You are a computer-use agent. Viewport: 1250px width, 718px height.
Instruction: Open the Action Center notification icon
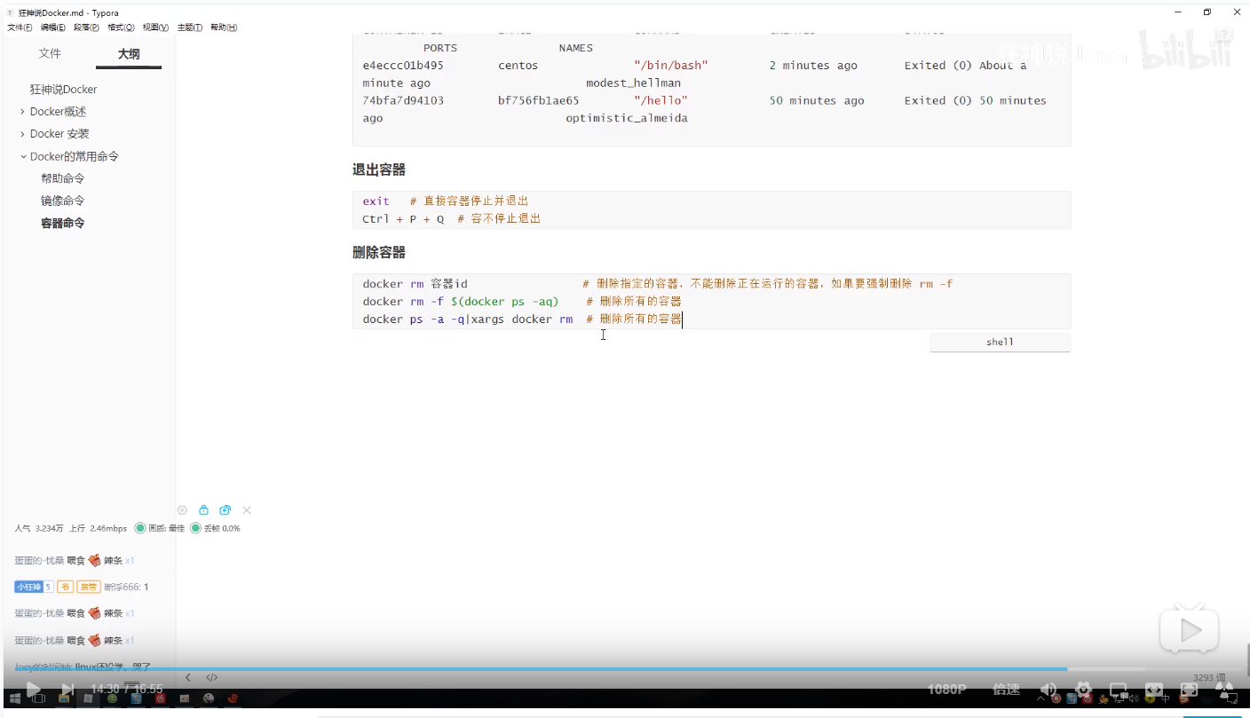1232,698
